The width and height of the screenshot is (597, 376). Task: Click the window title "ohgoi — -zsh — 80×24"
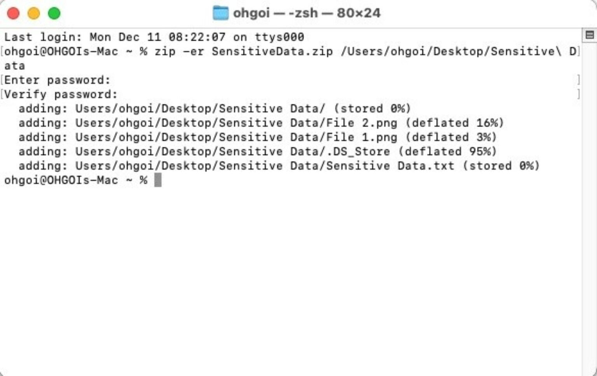point(306,13)
